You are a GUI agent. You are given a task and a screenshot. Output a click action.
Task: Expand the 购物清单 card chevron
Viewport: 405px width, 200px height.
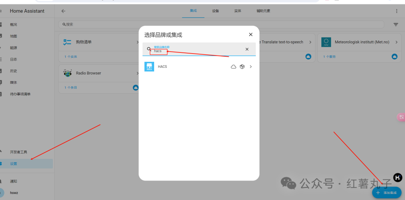[x=137, y=42]
